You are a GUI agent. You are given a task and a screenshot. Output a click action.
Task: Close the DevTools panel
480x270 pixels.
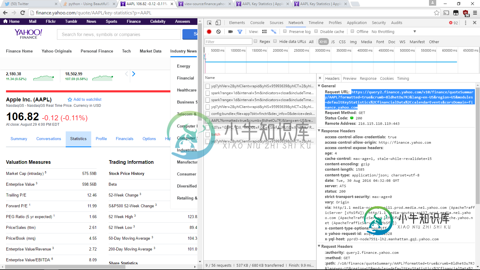coord(475,22)
